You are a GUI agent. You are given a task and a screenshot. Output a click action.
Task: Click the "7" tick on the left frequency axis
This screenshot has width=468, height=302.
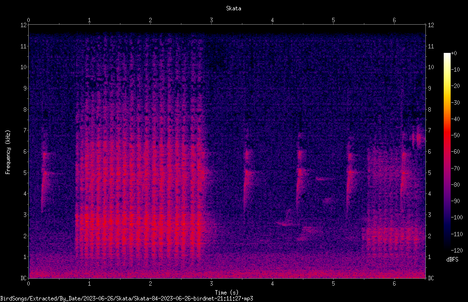pos(25,130)
